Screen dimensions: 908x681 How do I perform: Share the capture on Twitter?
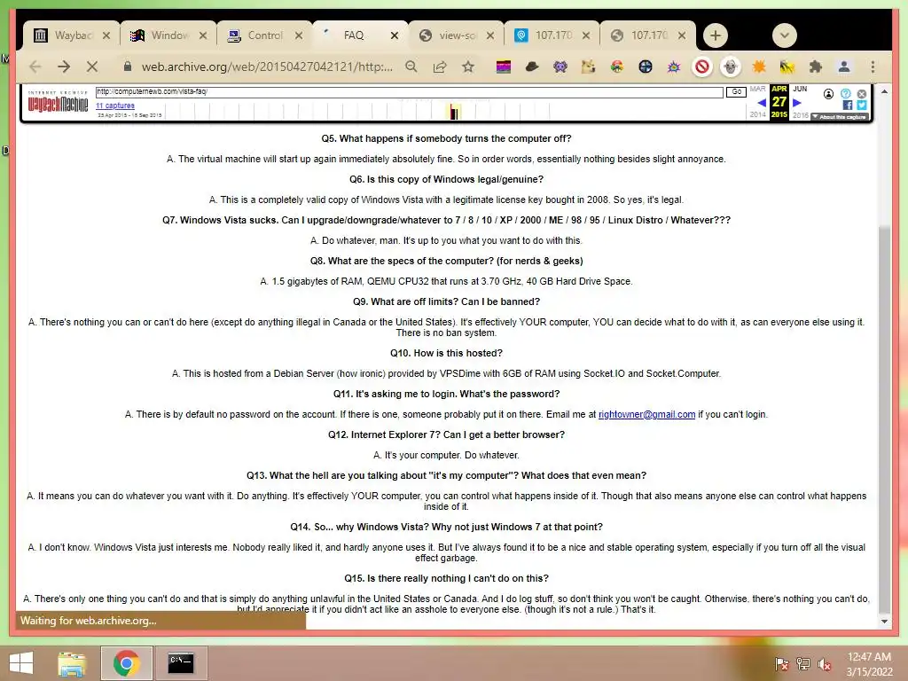pyautogui.click(x=862, y=105)
